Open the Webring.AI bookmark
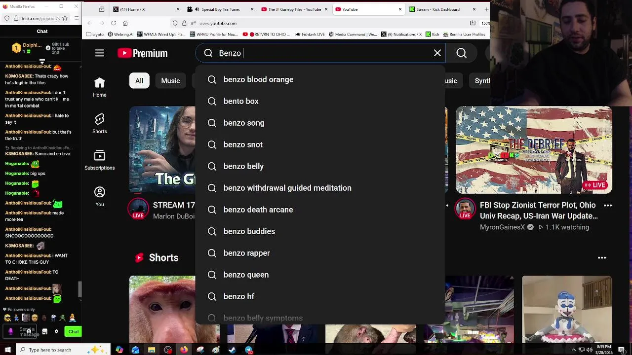This screenshot has height=355, width=632. click(120, 35)
